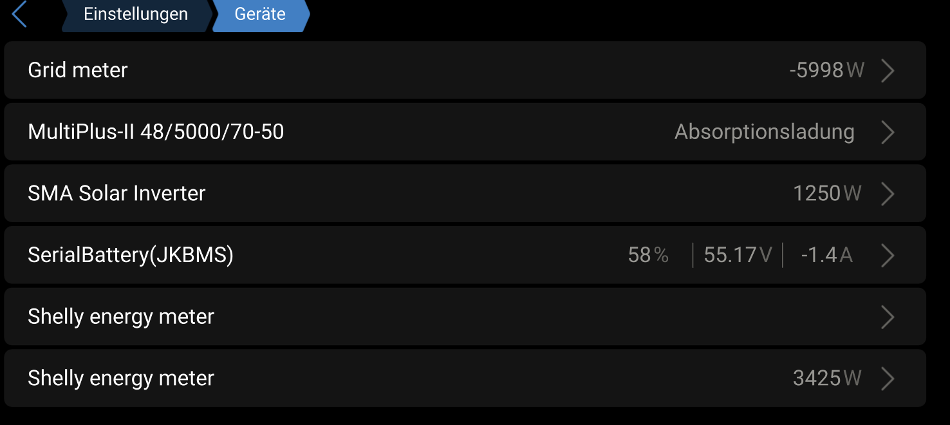Open the SerialBattery(JKBMS) device
Screen dimensions: 950x425
tap(465, 255)
